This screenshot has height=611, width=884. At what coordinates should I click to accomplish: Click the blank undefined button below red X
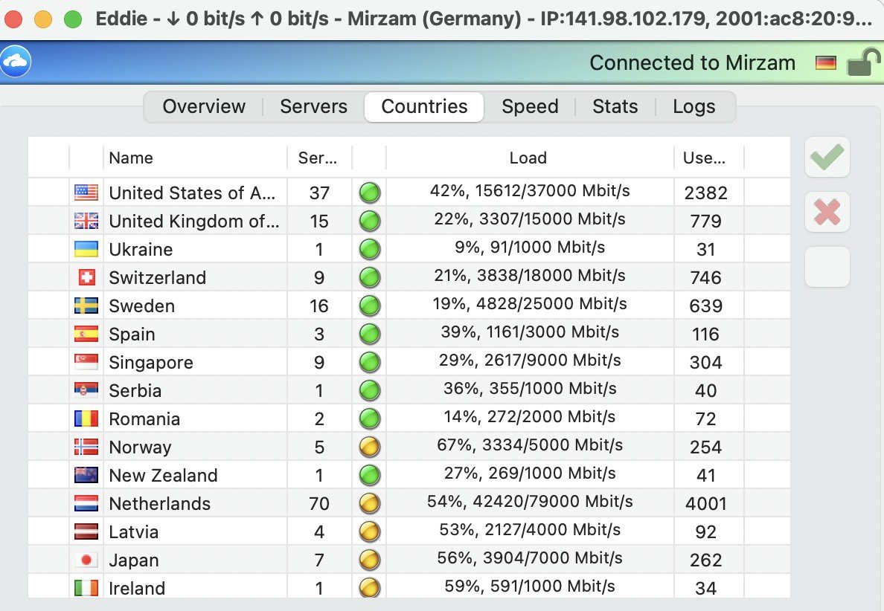827,267
